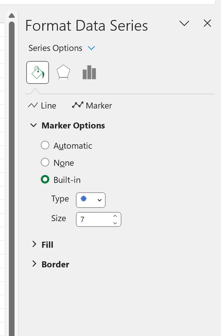Open Effects options via the pentagon icon
This screenshot has width=221, height=336.
[63, 72]
